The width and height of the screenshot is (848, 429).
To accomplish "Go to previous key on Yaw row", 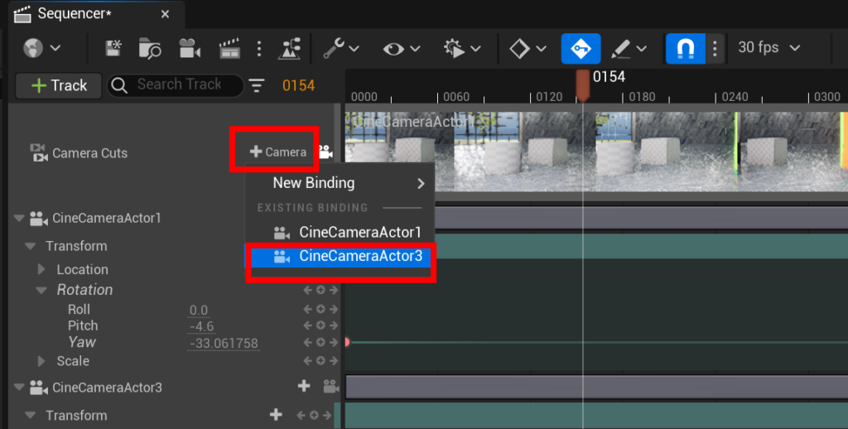I will click(x=308, y=342).
